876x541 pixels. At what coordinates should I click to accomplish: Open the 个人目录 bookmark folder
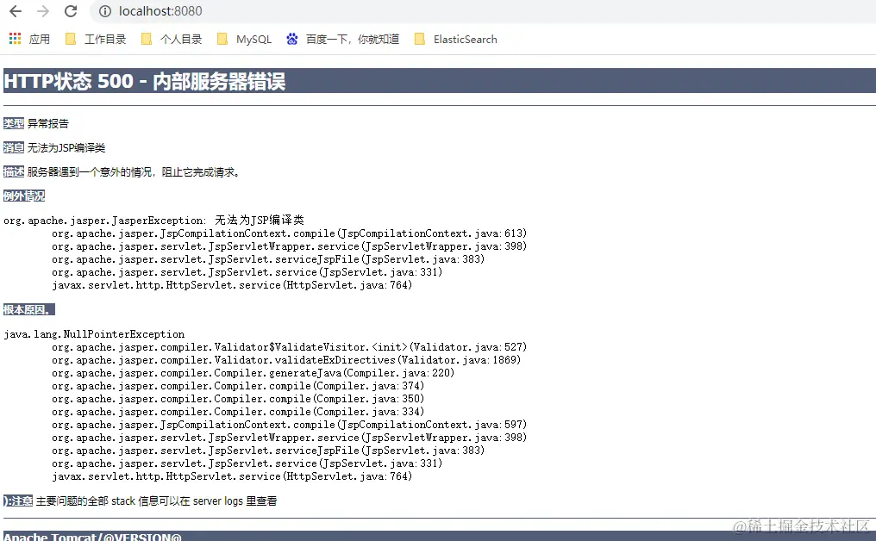coord(172,39)
